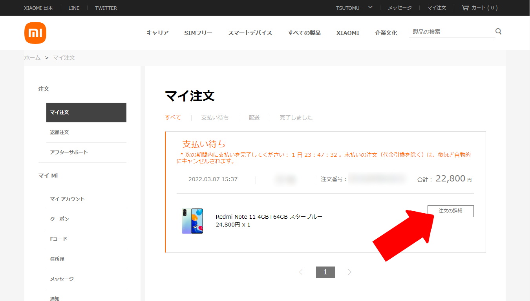This screenshot has width=530, height=301.
Task: Click the orange 支払い待ち status heading
Action: coord(204,144)
